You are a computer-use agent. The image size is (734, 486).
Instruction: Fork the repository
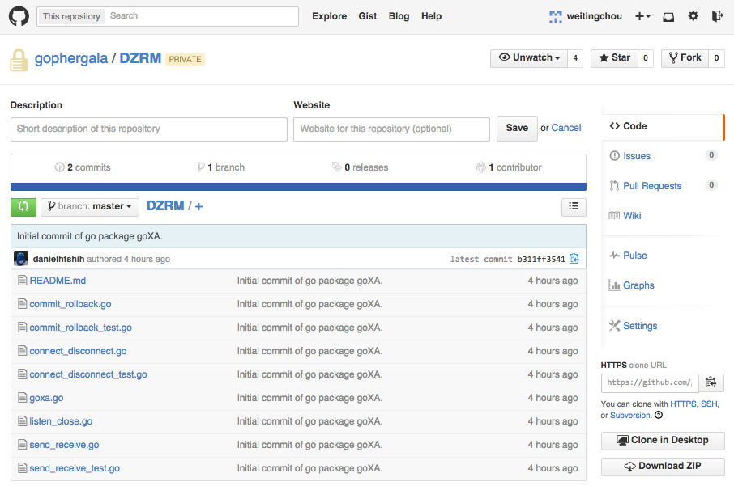point(685,58)
